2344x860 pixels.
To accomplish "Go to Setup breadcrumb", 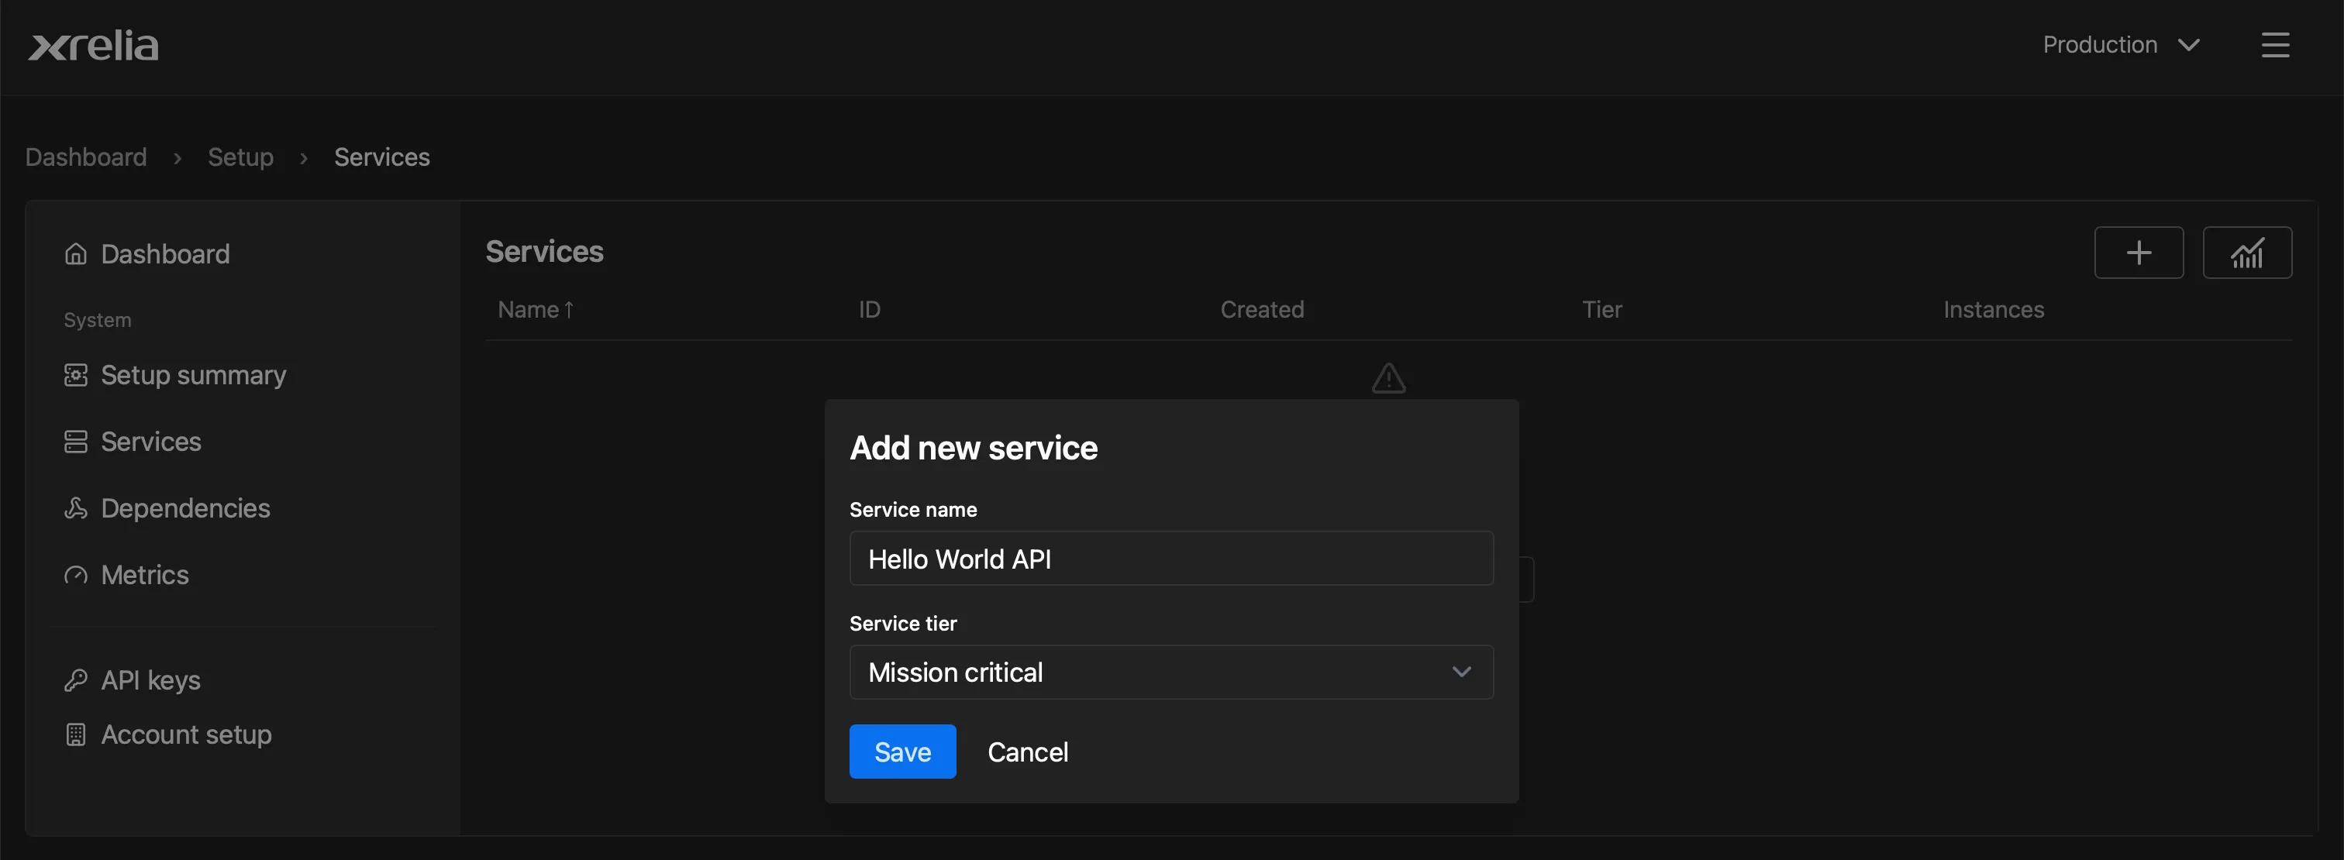I will click(x=240, y=157).
